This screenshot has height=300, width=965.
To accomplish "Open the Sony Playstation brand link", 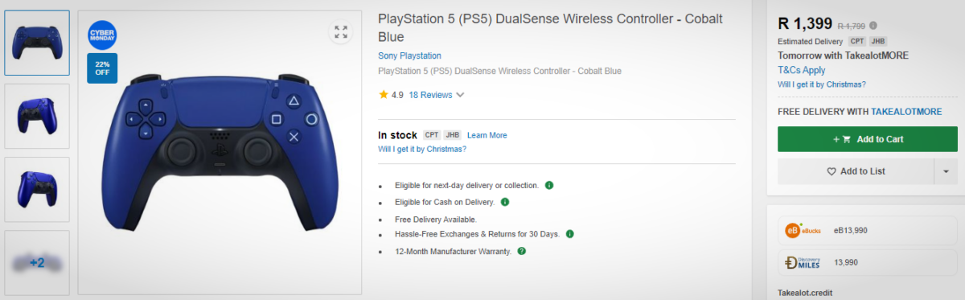I will [x=409, y=55].
